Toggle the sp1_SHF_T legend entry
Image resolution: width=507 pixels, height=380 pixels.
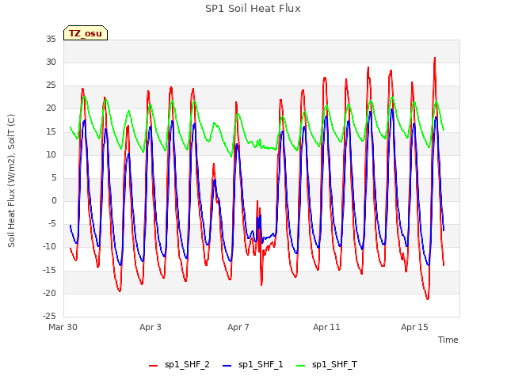tap(326, 365)
